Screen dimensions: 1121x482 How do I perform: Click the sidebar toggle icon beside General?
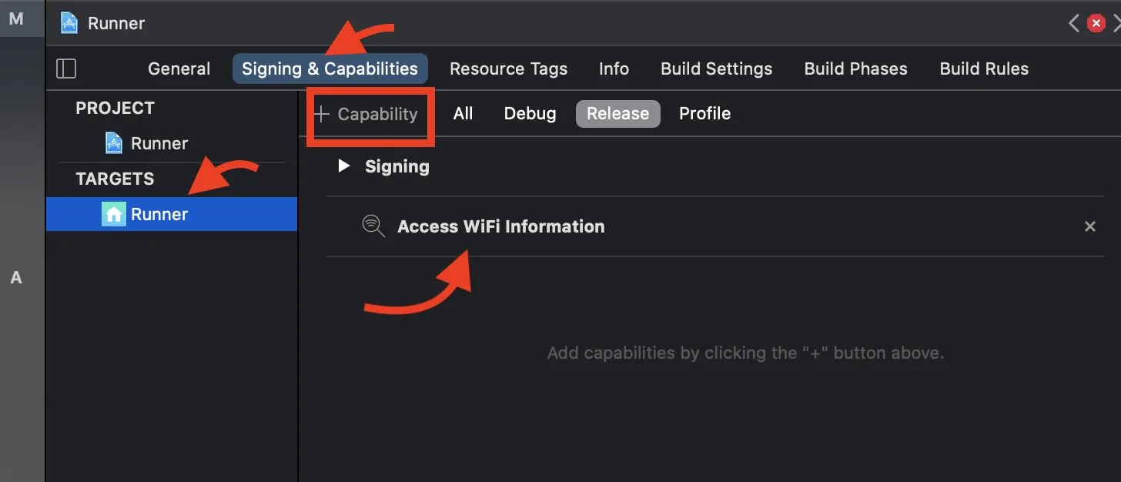coord(66,69)
